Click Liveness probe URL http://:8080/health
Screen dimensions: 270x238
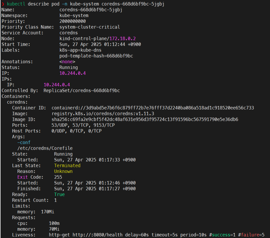pyautogui.click(x=98, y=235)
